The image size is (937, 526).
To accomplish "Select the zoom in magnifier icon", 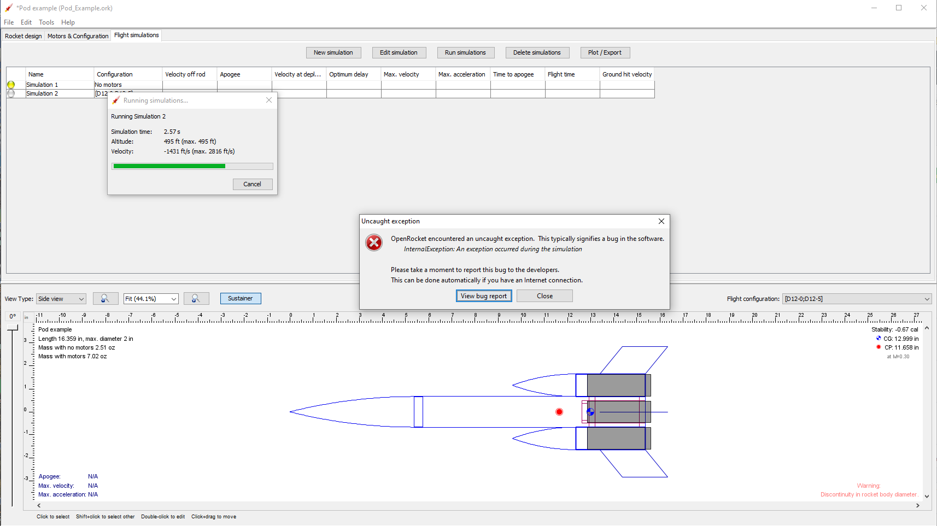I will click(x=196, y=298).
